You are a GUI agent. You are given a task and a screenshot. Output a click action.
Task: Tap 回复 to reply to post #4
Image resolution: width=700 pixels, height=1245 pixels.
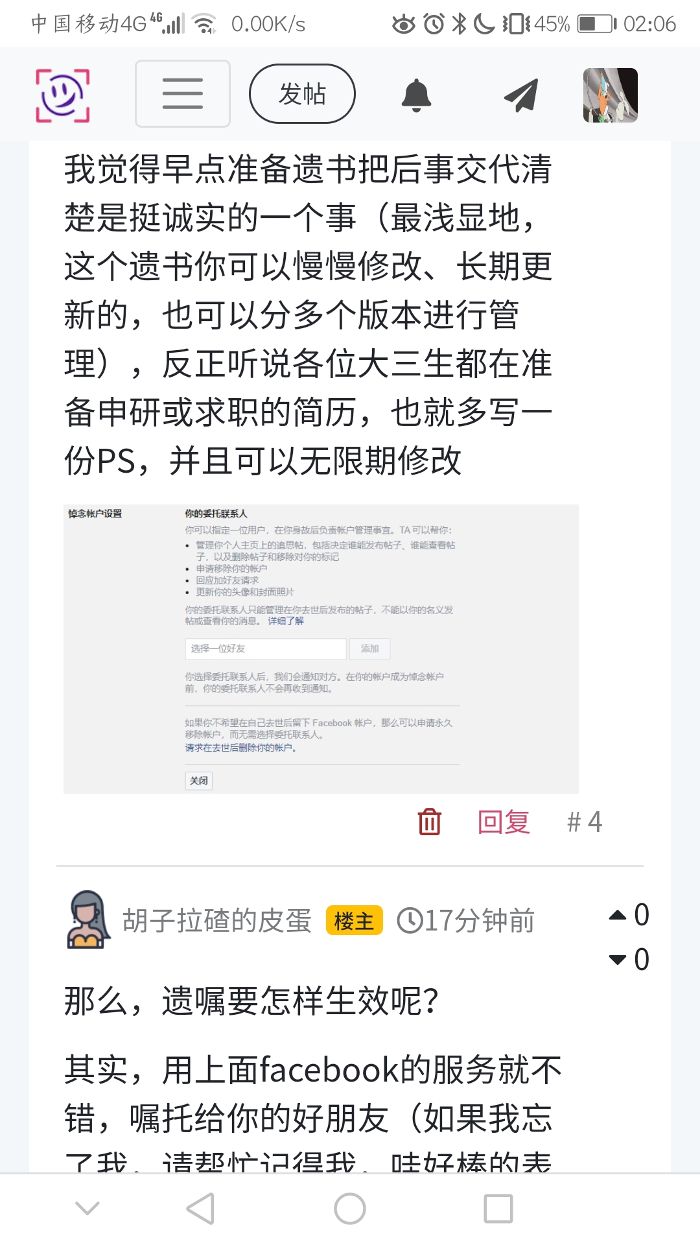[504, 822]
